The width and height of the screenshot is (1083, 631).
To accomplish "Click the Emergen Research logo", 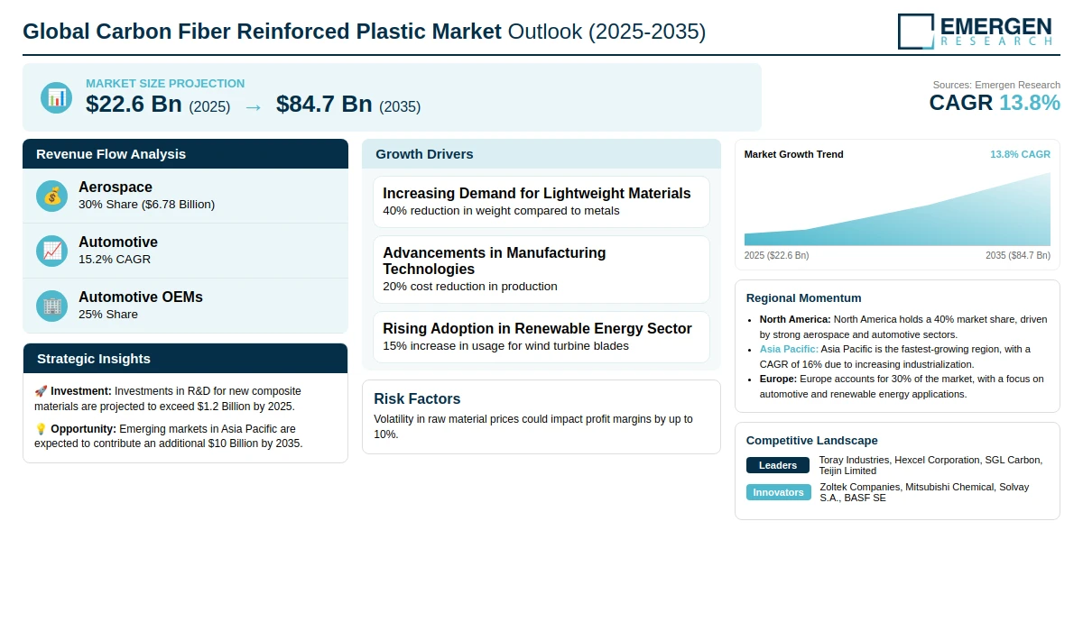I will pyautogui.click(x=975, y=31).
